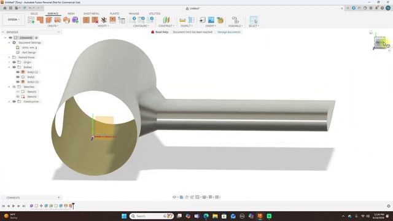Show the Sketches folder using its eye
The height and width of the screenshot is (221, 393).
click(x=14, y=87)
